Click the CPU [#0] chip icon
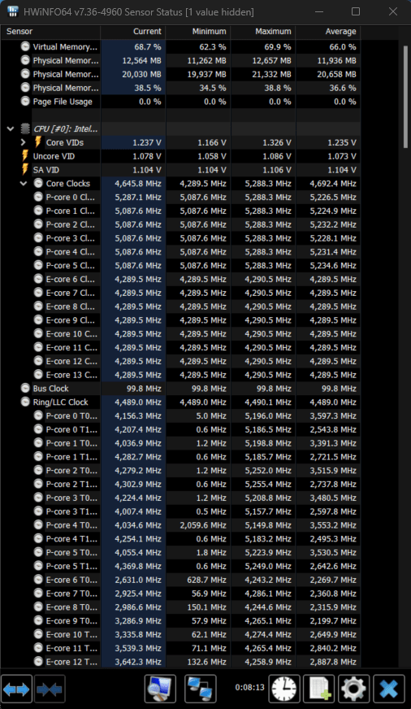 point(25,128)
